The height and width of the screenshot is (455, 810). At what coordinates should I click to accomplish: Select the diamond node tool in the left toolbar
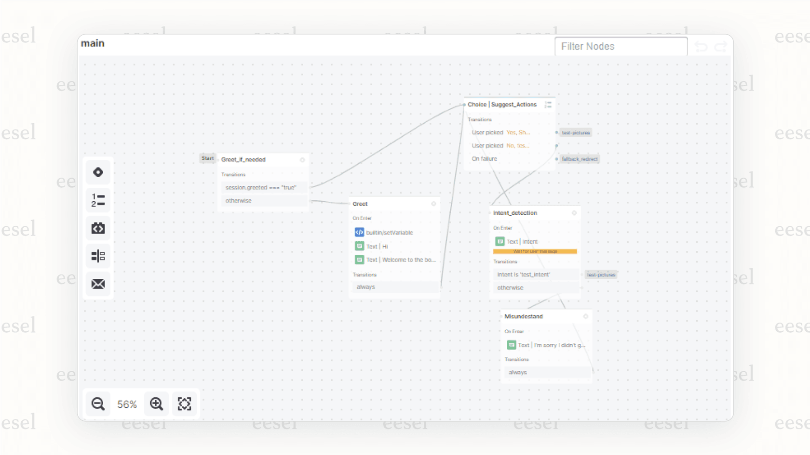pos(98,171)
